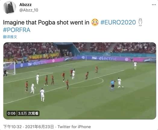Click the trophy icon after #EURO2020
The height and width of the screenshot is (130, 158).
tap(140, 22)
